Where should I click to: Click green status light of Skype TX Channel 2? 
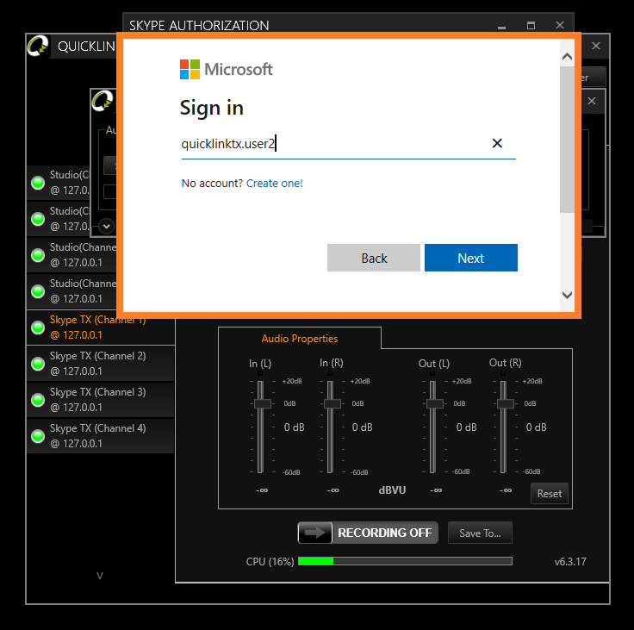[38, 364]
